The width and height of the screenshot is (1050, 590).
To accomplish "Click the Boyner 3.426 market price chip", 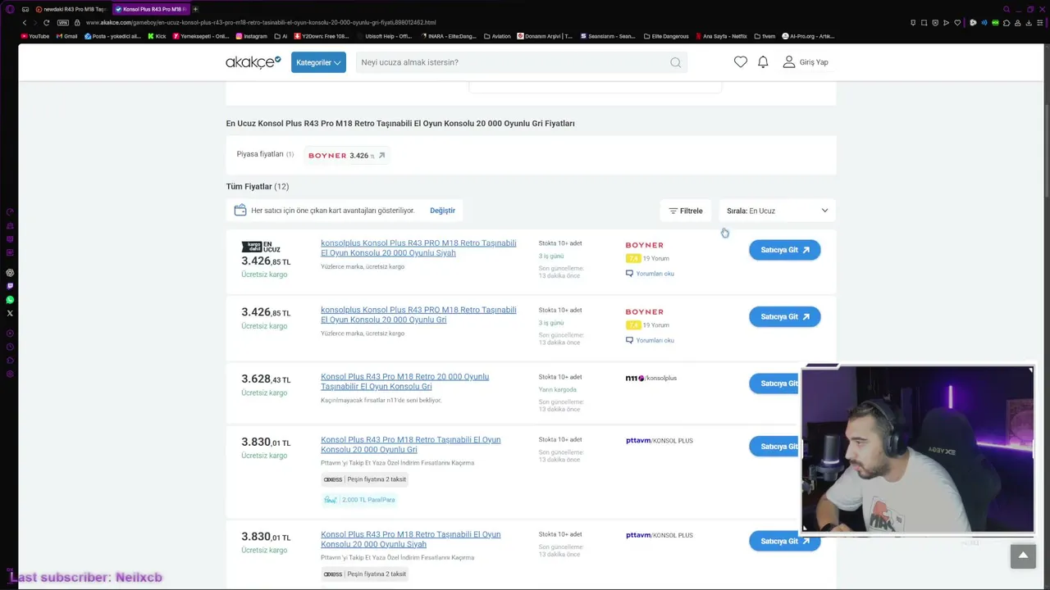I will coord(345,156).
